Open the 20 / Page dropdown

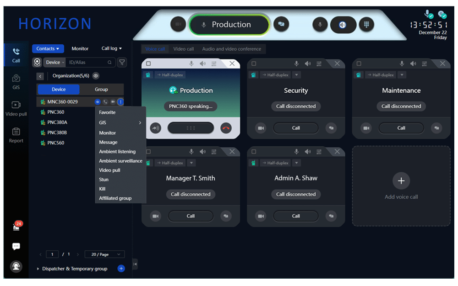tap(105, 254)
